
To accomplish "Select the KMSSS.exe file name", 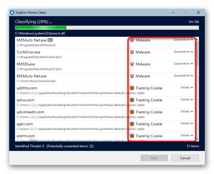I will tap(26, 64).
